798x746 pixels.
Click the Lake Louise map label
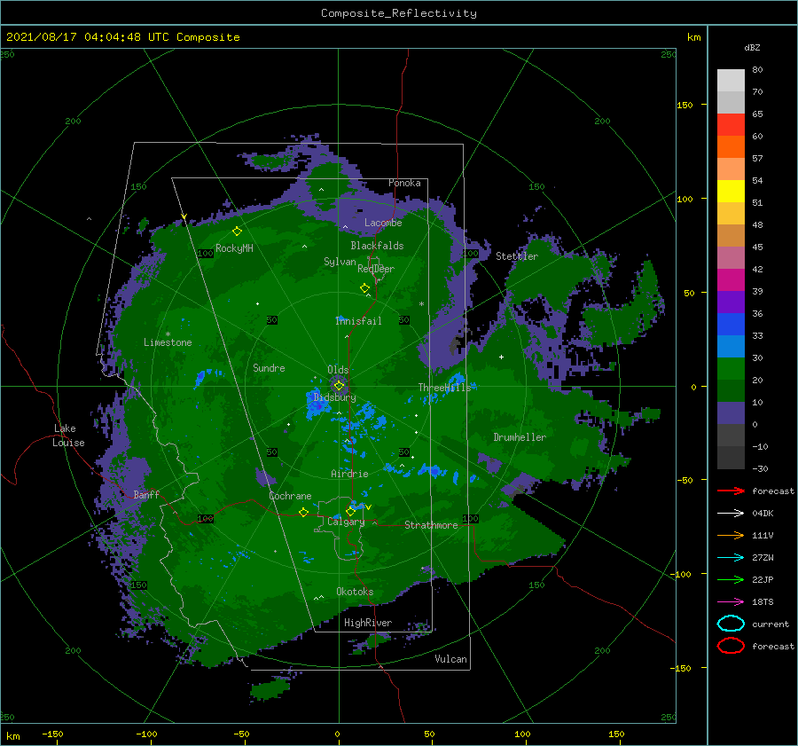click(68, 436)
